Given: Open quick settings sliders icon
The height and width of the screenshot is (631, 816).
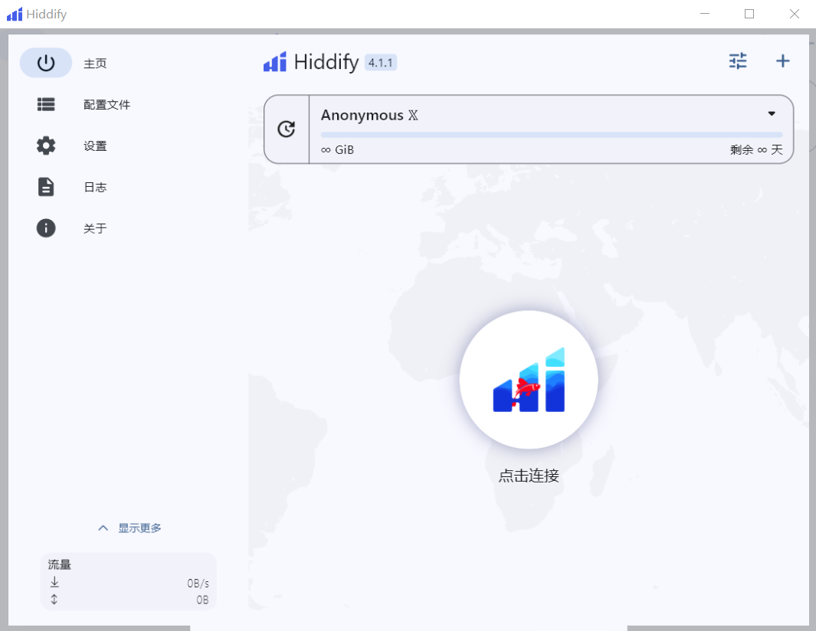Looking at the screenshot, I should tap(737, 61).
